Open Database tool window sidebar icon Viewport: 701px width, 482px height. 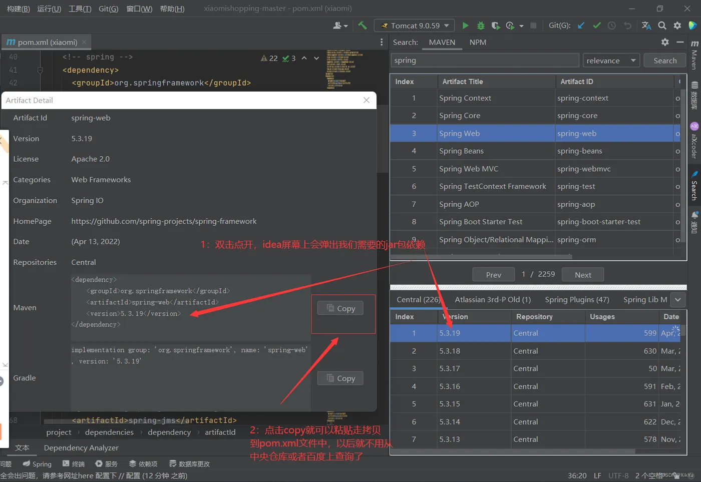694,96
